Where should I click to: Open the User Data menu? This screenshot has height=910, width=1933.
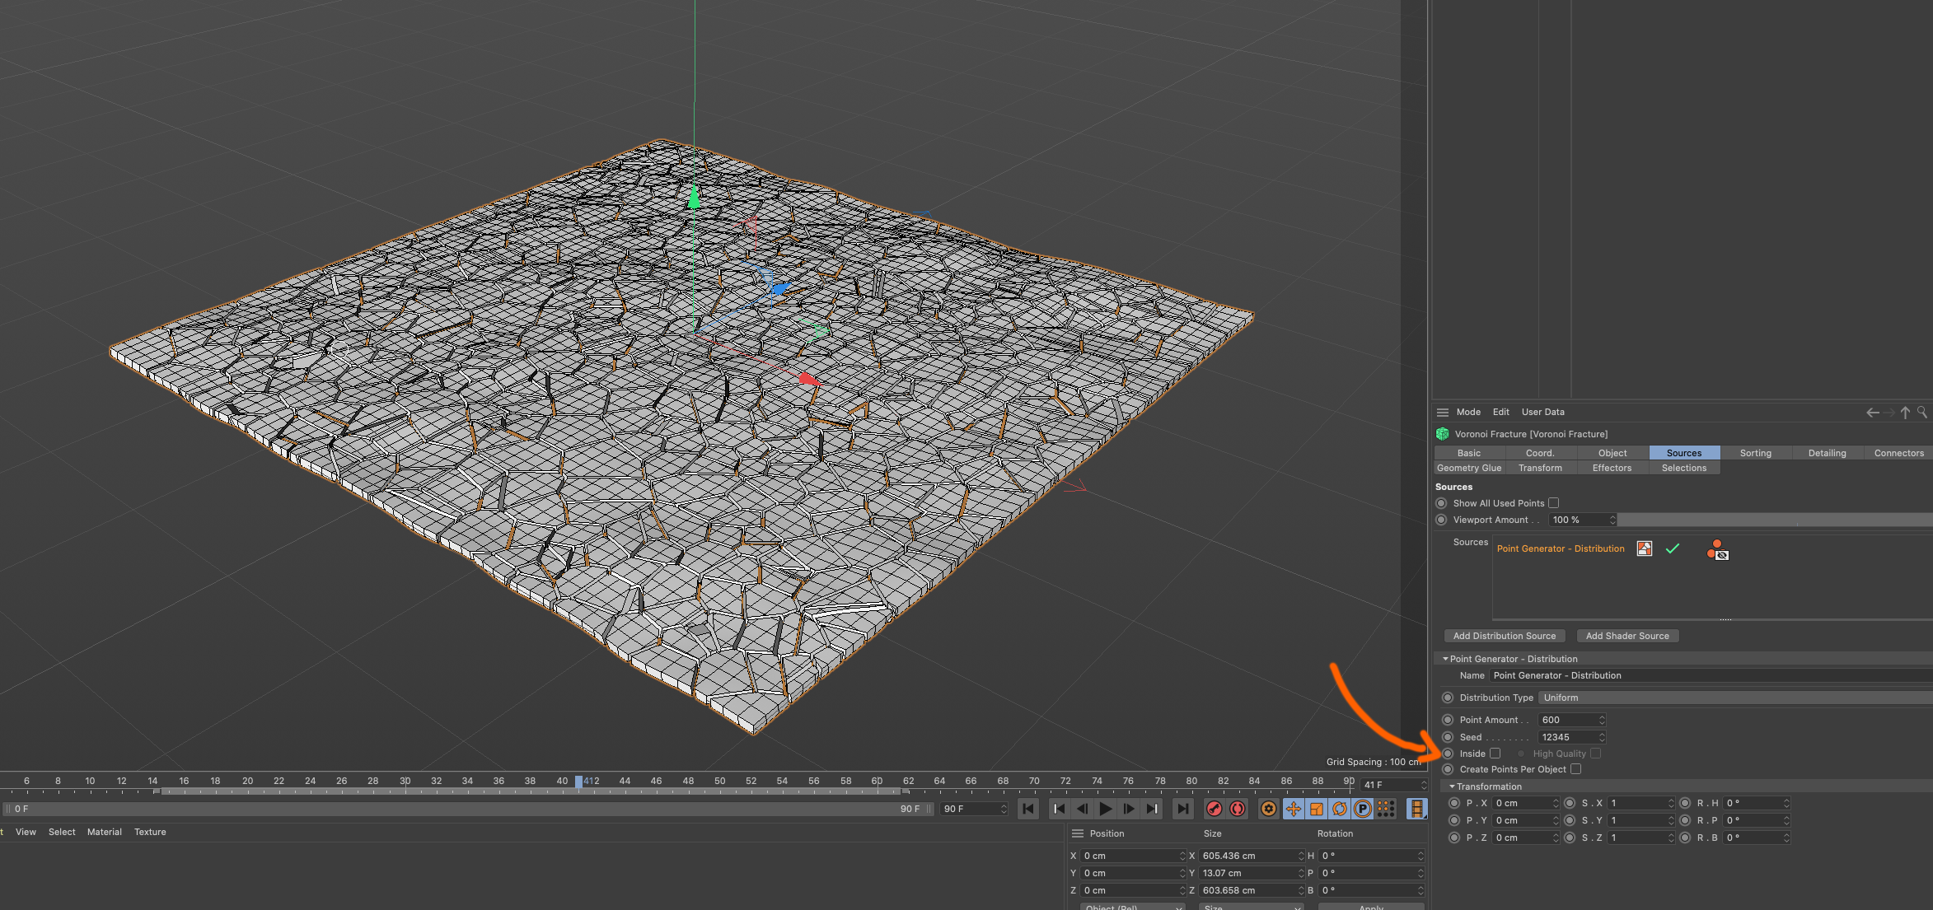click(x=1542, y=412)
